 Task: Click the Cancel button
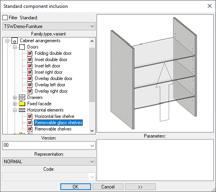[x=108, y=187]
